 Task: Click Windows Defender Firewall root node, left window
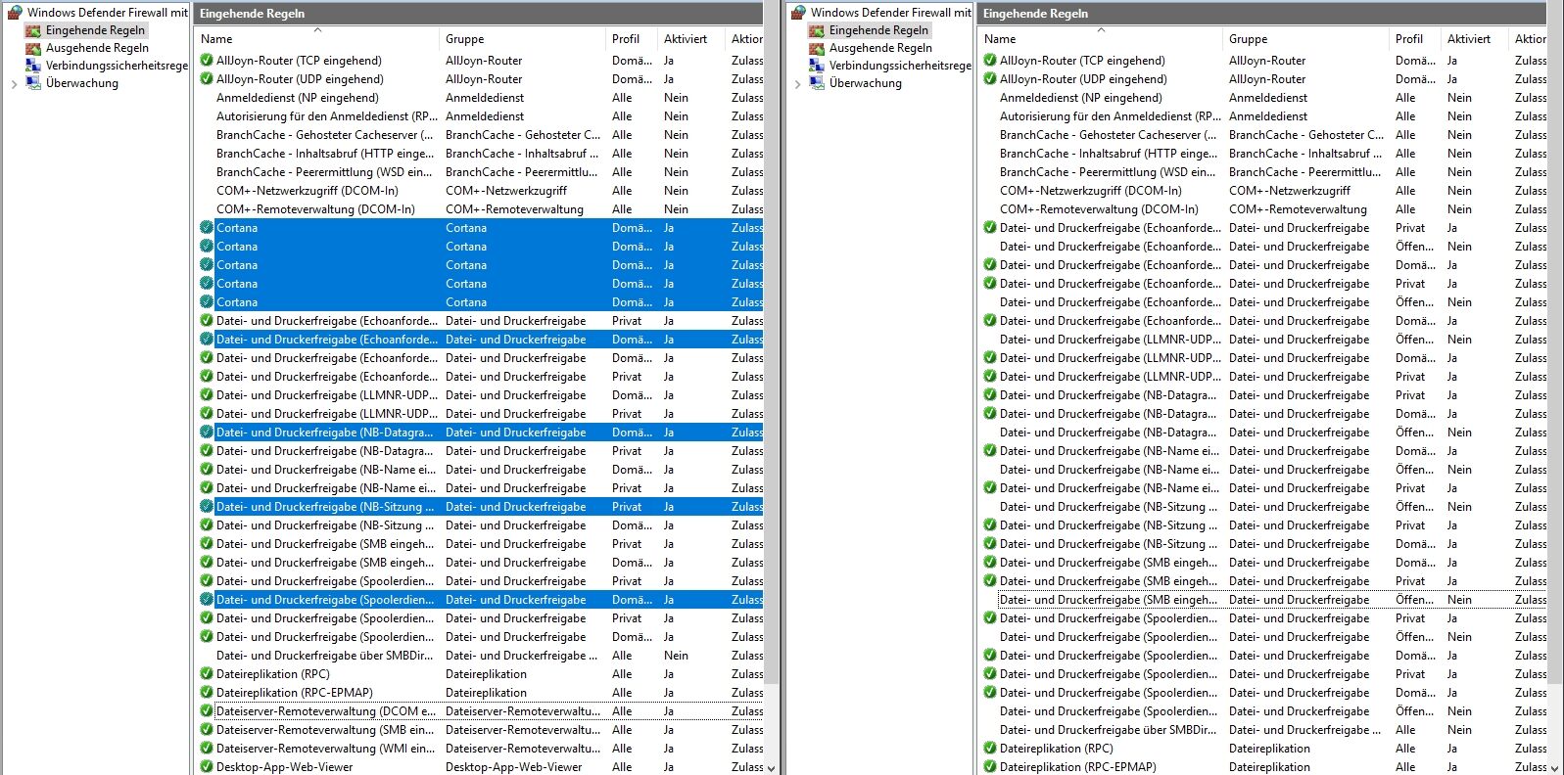107,13
